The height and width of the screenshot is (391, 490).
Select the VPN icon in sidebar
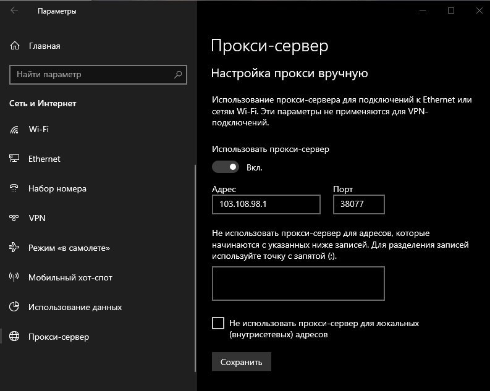14,218
